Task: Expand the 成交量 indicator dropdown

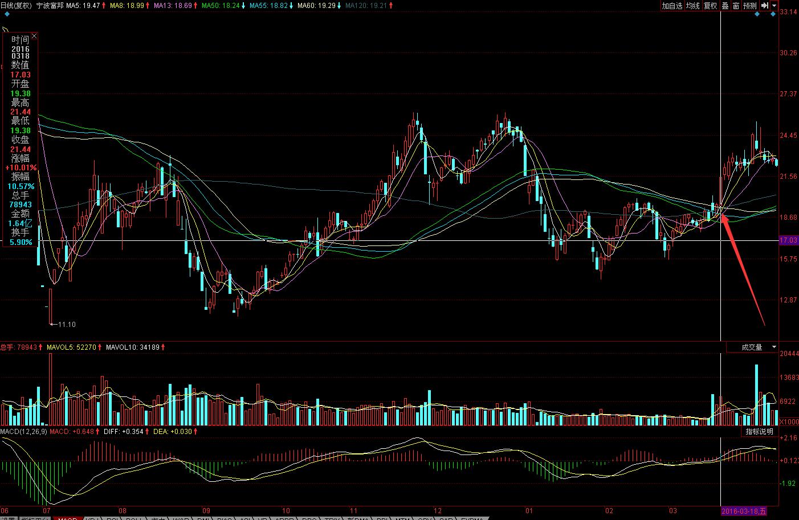Action: pos(774,347)
